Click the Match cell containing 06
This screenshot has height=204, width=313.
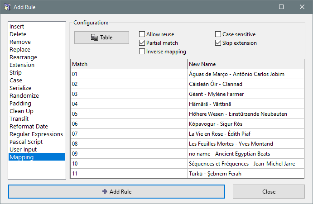click(129, 124)
